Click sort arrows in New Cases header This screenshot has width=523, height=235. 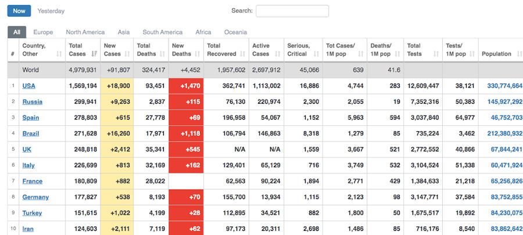point(128,54)
